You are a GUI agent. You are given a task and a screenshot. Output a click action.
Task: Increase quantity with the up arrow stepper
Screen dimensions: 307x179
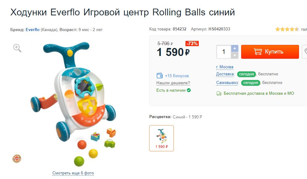pos(235,49)
